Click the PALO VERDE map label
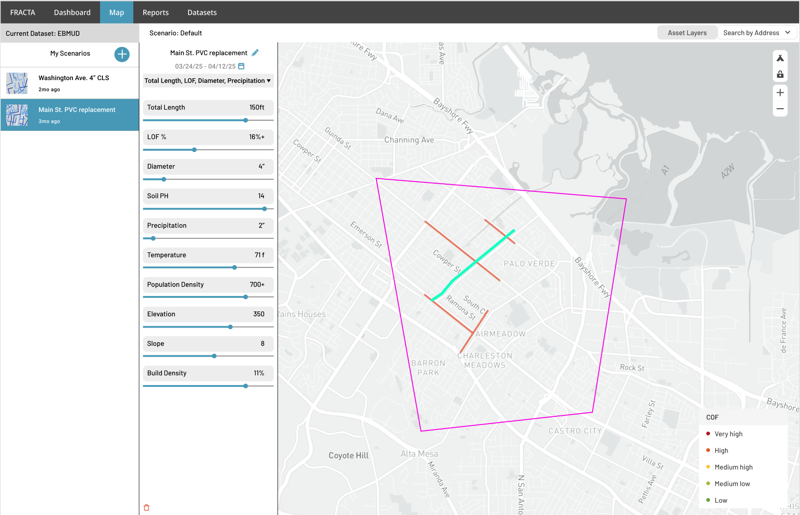Image resolution: width=800 pixels, height=515 pixels. point(529,264)
